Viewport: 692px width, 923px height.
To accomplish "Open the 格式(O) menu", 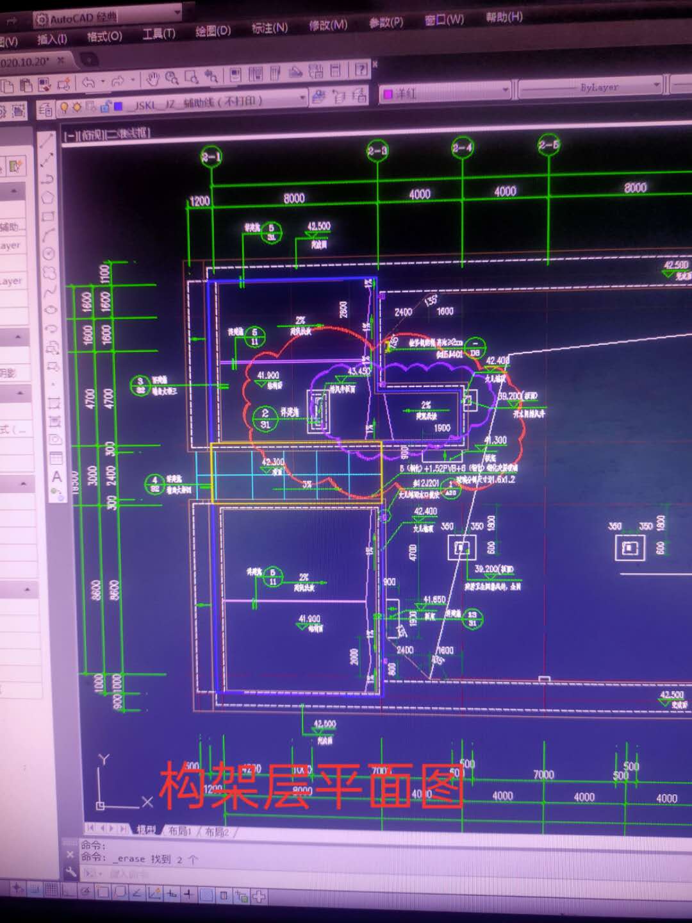I will 104,36.
